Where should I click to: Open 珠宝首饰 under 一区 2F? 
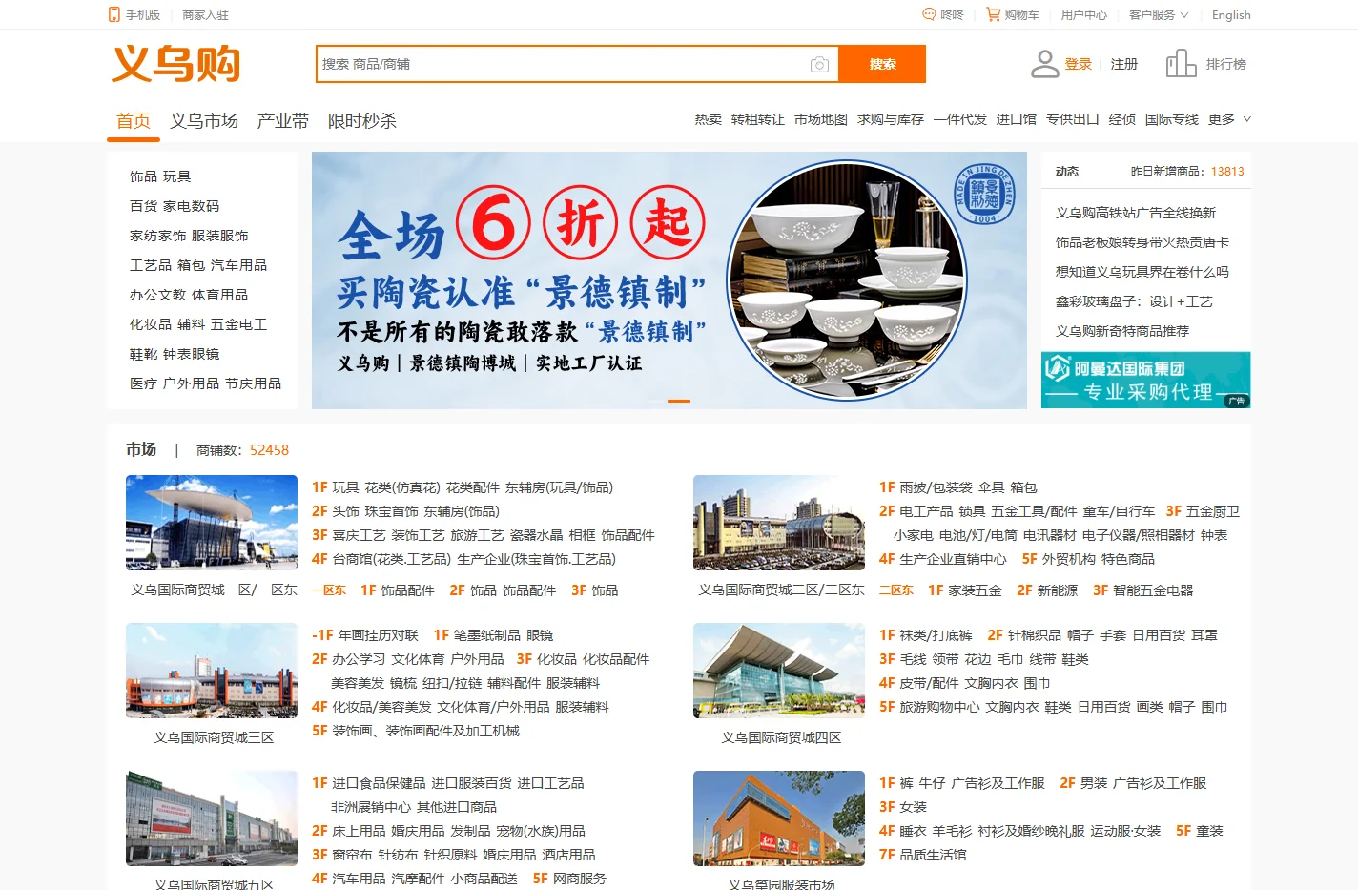[x=391, y=511]
